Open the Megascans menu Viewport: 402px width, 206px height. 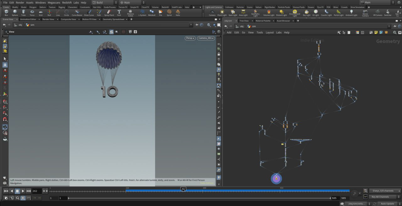[54, 3]
